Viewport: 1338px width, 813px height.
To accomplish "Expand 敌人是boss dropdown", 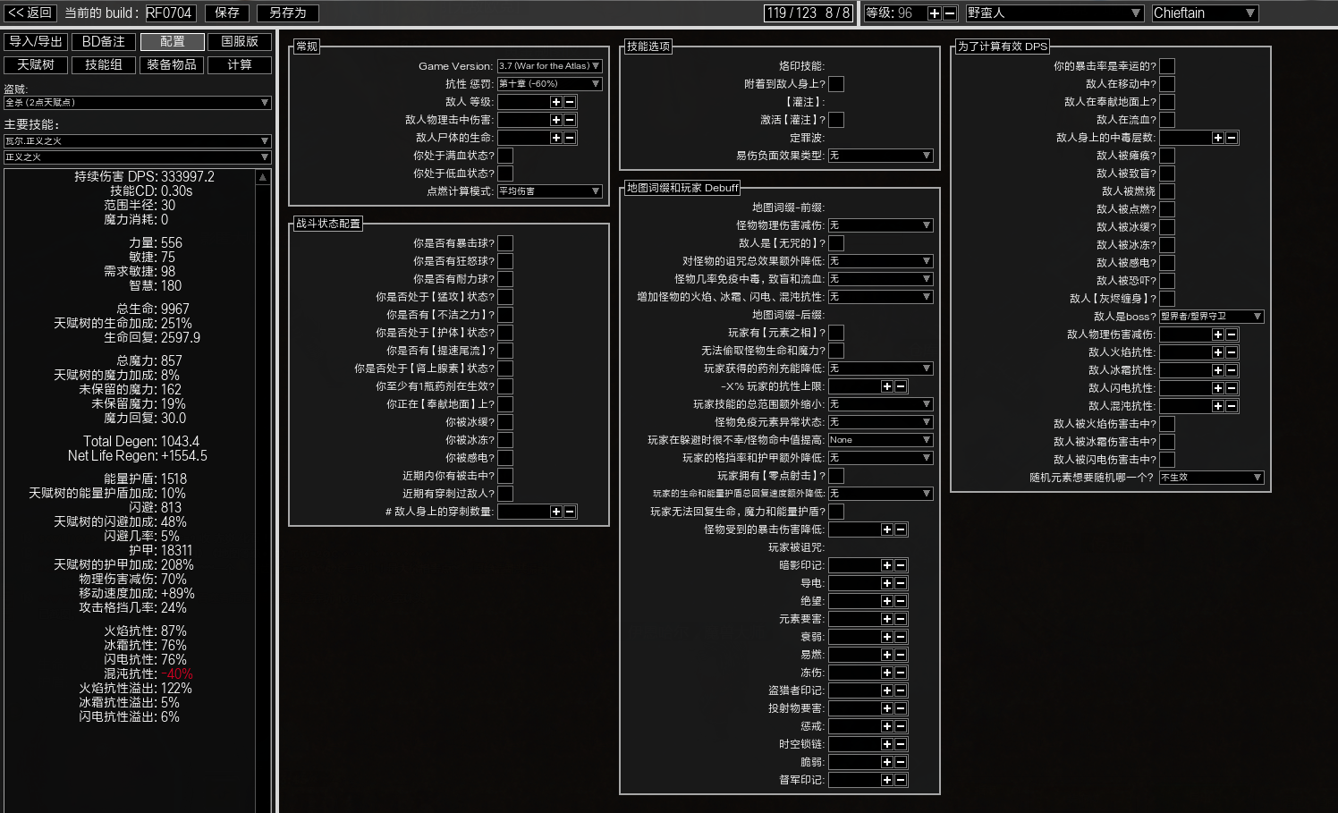I will pyautogui.click(x=1212, y=317).
